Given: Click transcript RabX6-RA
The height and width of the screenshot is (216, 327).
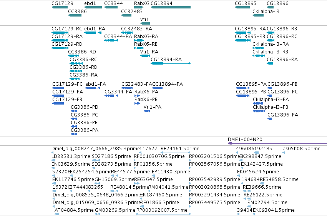Looking at the screenshot, I should click(139, 40).
